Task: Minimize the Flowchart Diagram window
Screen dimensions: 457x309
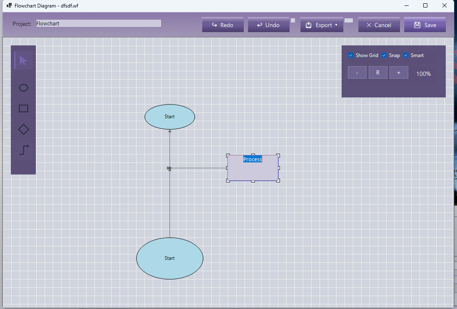Action: pos(407,5)
